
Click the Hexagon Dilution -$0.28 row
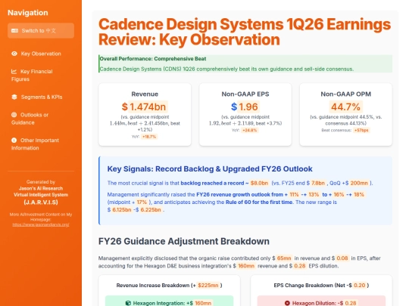321,301
